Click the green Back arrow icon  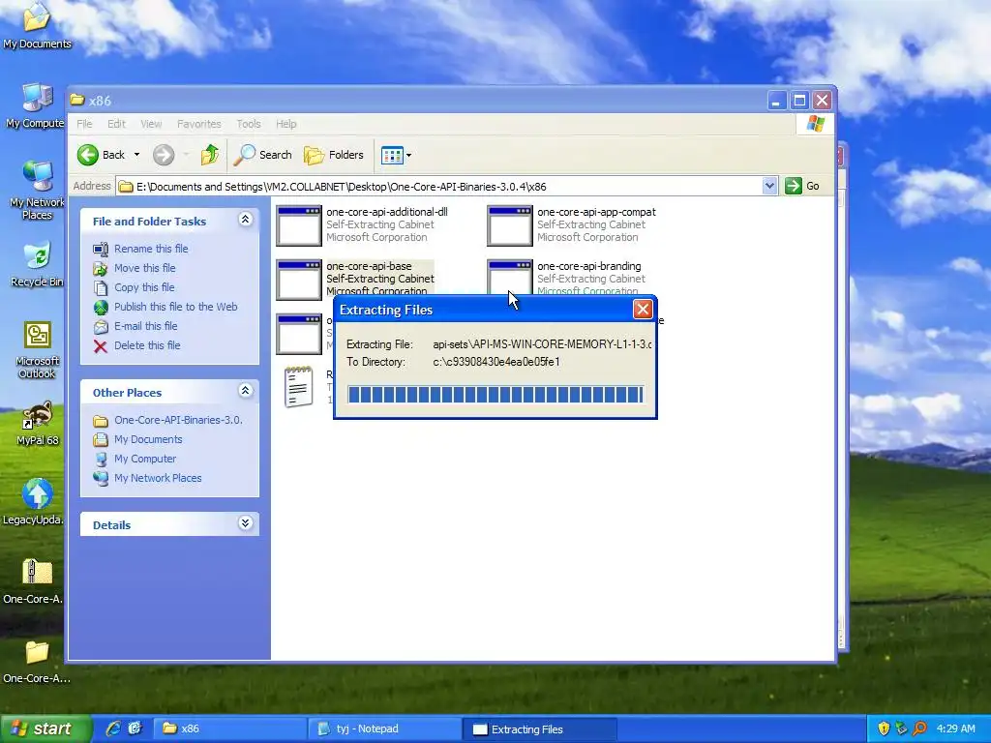(x=88, y=155)
